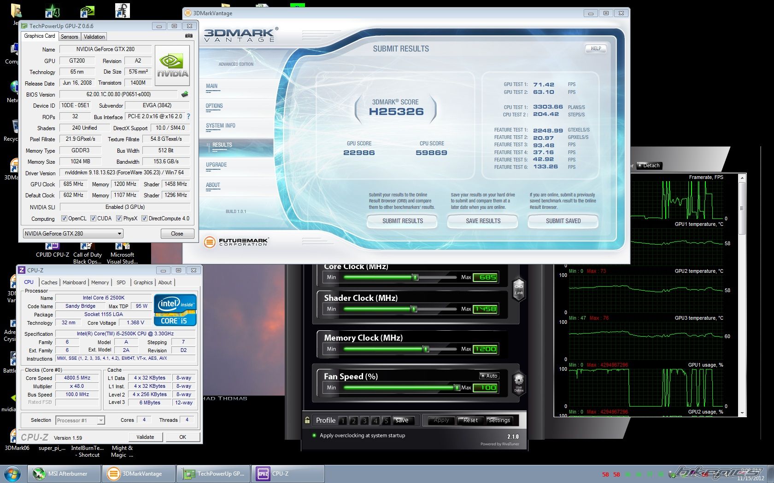
Task: Click the NVIDIA logo in GPU-Z
Action: click(x=173, y=65)
